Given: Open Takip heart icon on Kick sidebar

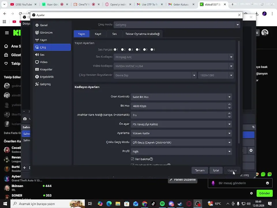Looking at the screenshot, I should (x=6, y=64).
